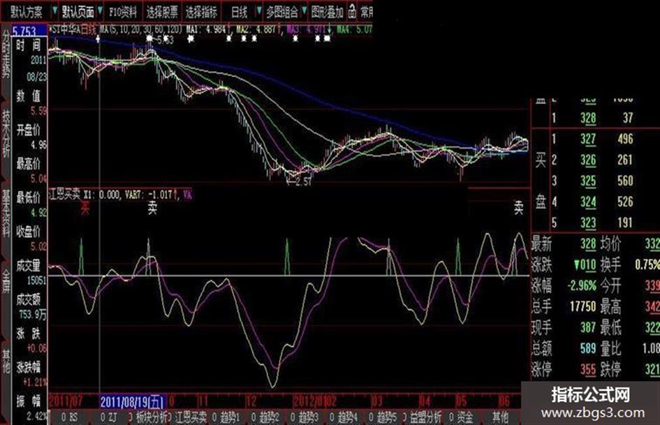Click the MA2: 4.887 readout
The height and width of the screenshot is (425, 660).
[257, 29]
